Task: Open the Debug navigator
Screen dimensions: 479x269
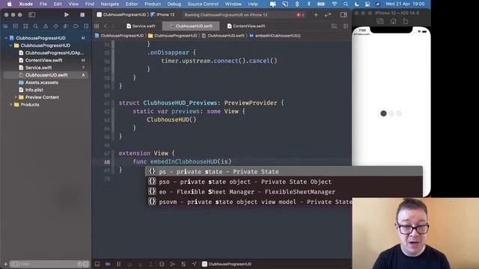Action: pos(66,26)
